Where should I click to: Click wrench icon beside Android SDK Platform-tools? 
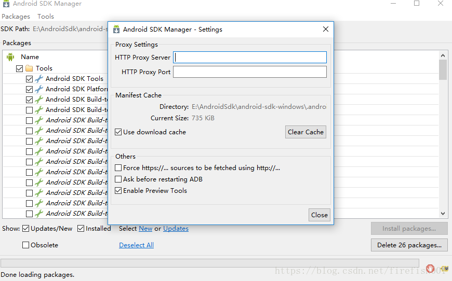[39, 89]
